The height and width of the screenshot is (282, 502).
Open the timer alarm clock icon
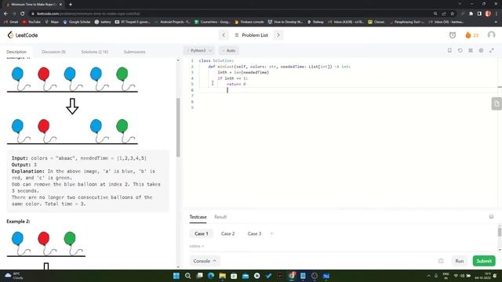pos(453,35)
